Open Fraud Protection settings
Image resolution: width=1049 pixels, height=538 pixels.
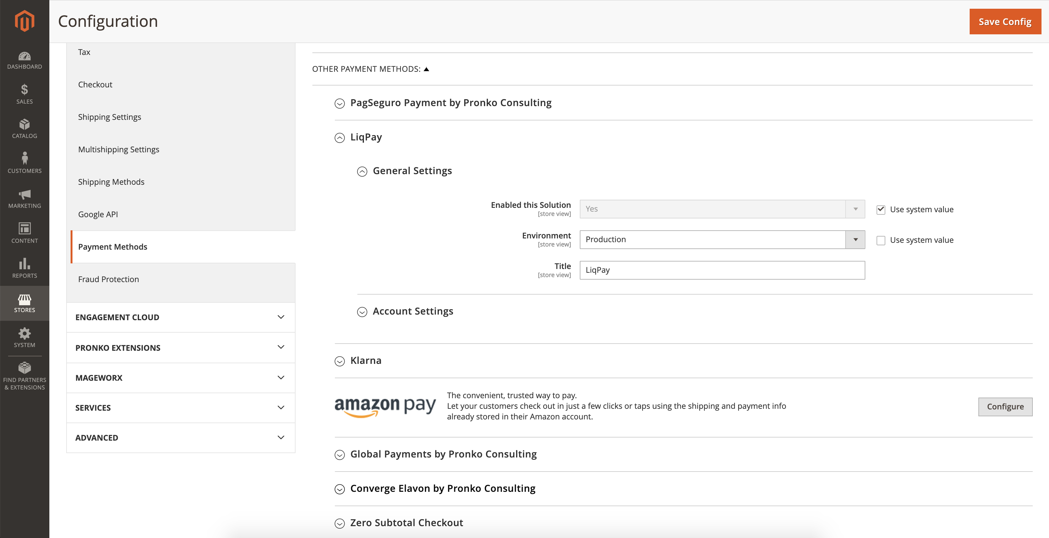point(108,279)
